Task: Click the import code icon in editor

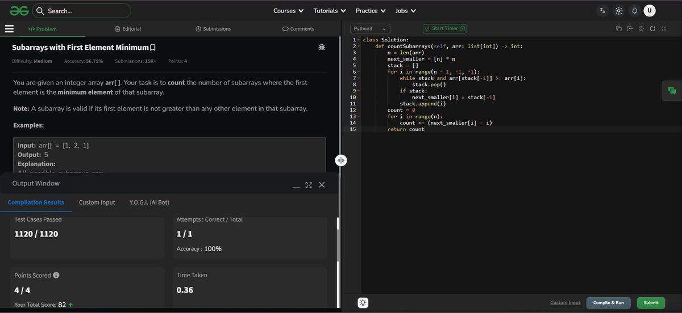Action: pos(630,28)
